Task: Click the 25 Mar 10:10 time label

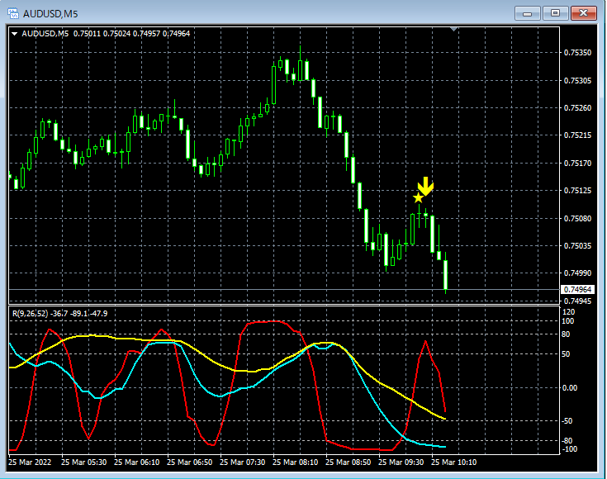Action: point(454,462)
